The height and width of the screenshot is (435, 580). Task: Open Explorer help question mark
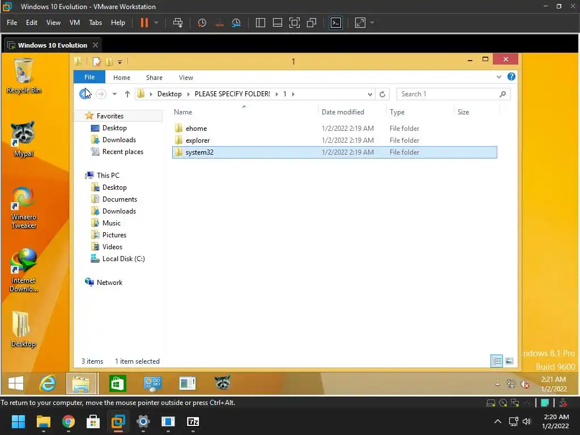pyautogui.click(x=511, y=76)
